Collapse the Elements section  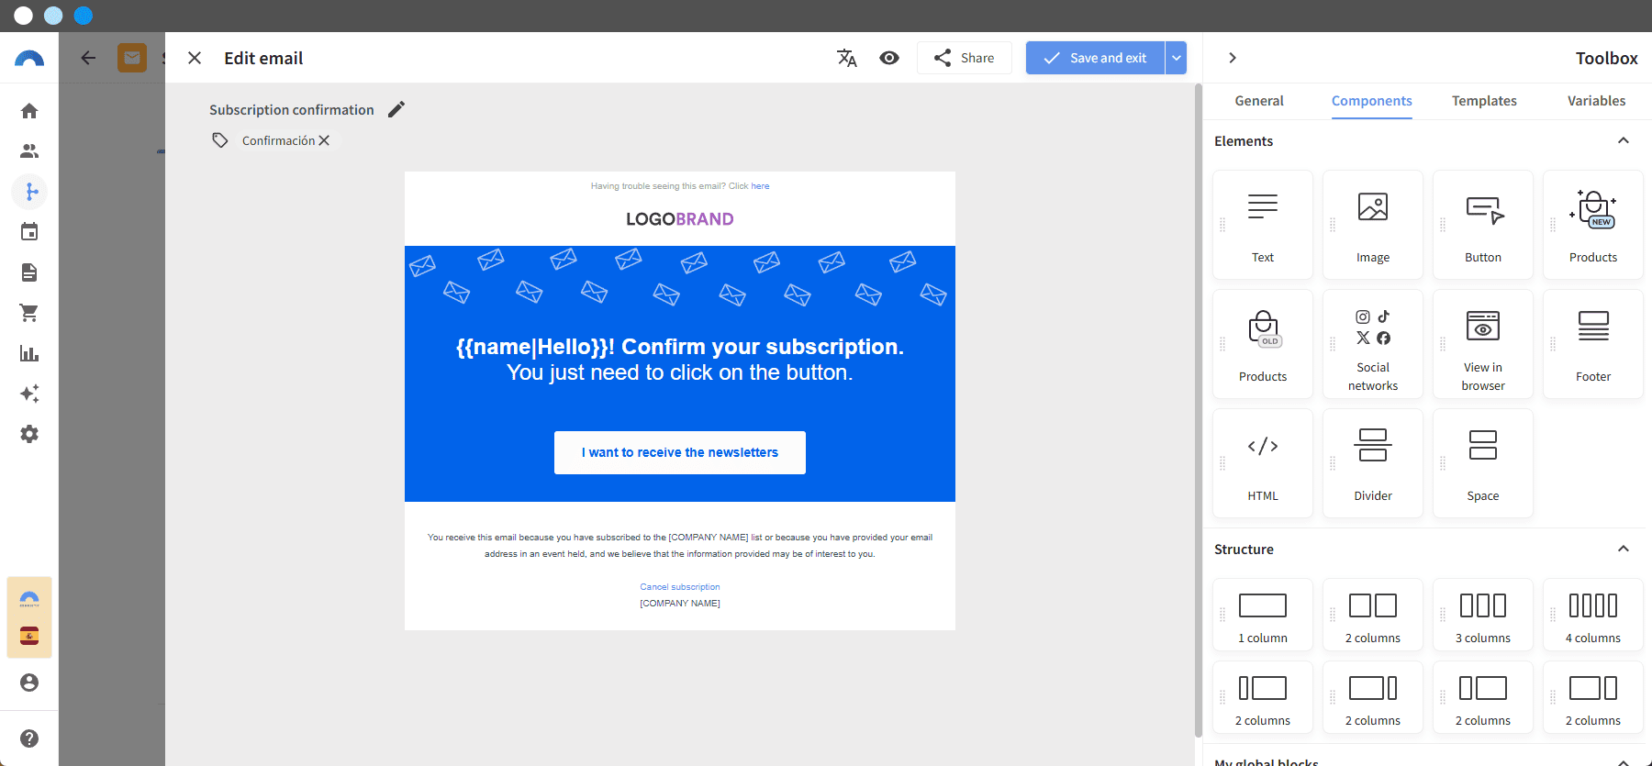(1624, 140)
